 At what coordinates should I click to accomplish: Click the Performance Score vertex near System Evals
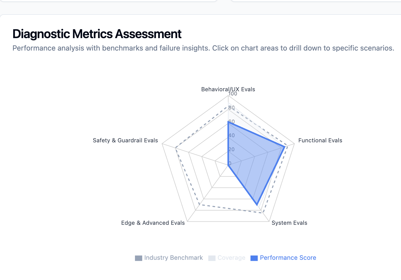click(257, 205)
